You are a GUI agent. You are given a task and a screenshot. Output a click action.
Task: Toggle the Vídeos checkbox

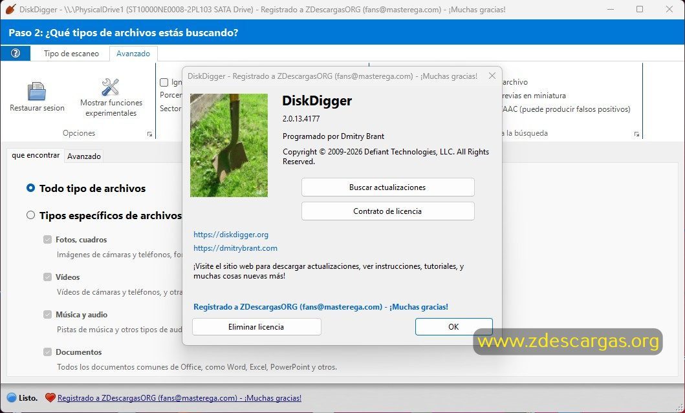[48, 277]
